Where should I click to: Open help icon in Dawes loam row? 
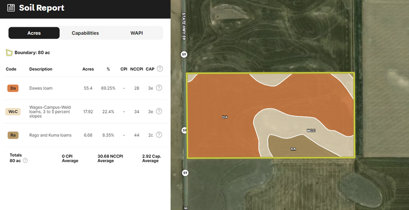159,88
